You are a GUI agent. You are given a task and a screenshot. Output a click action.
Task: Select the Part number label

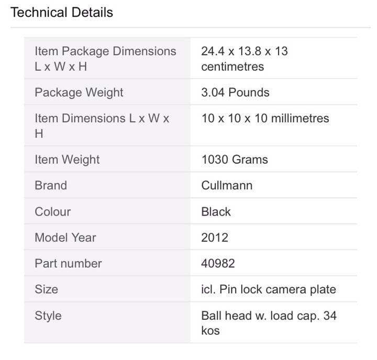pos(68,264)
